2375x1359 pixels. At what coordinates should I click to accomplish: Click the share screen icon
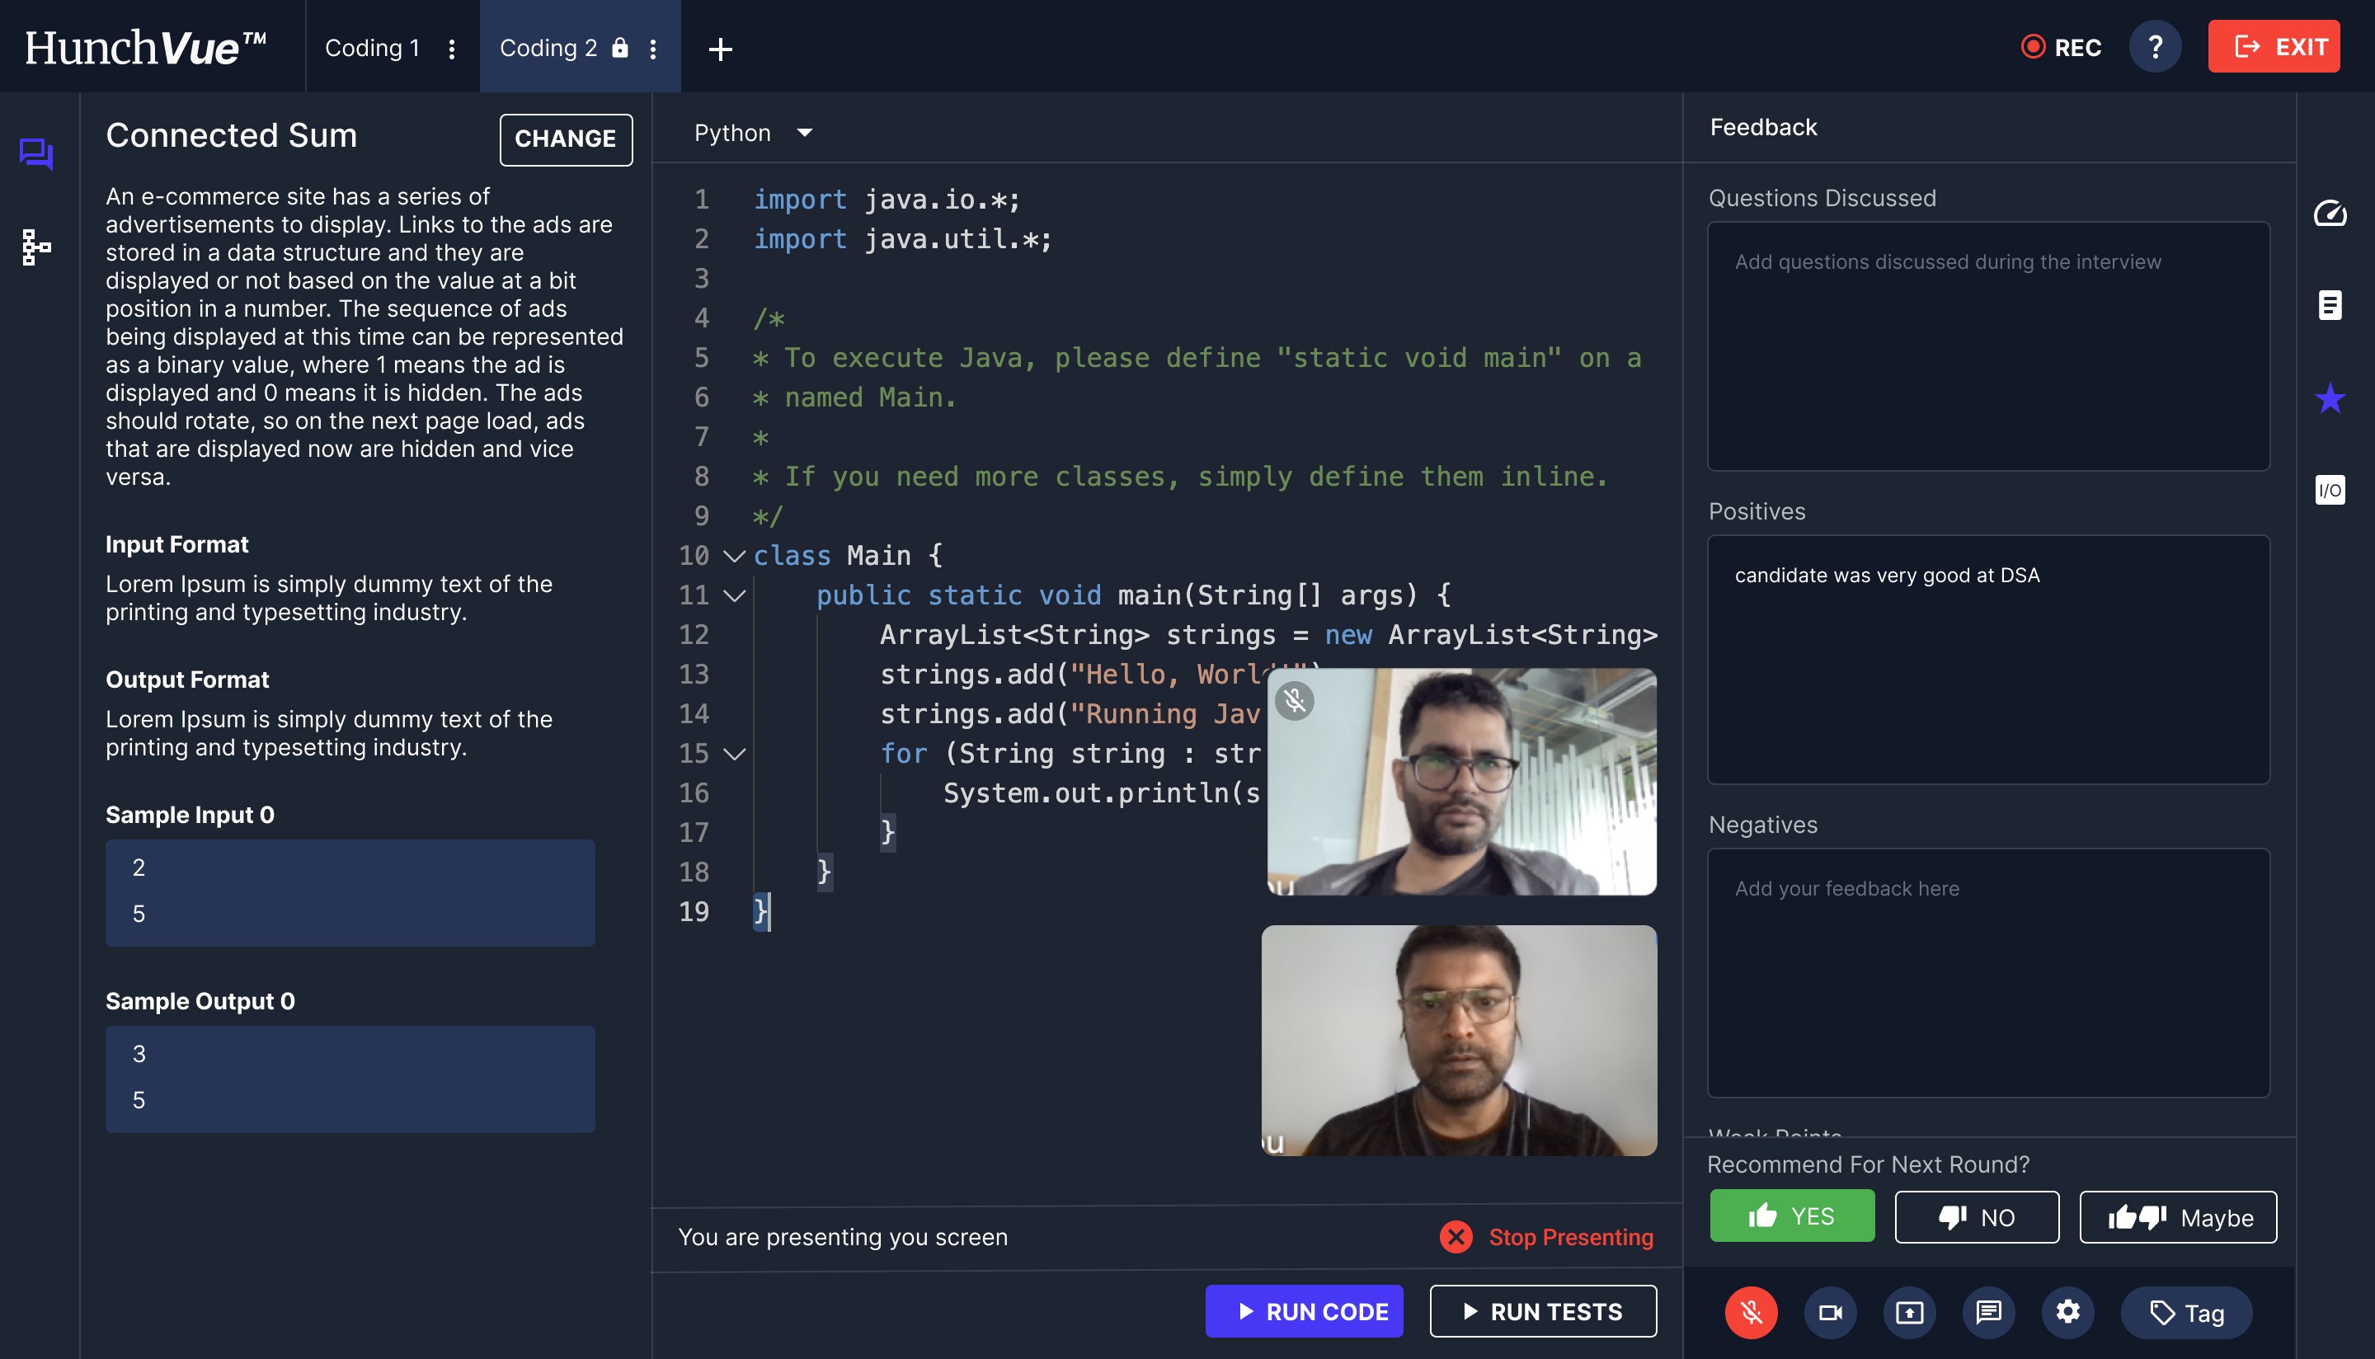click(1909, 1312)
